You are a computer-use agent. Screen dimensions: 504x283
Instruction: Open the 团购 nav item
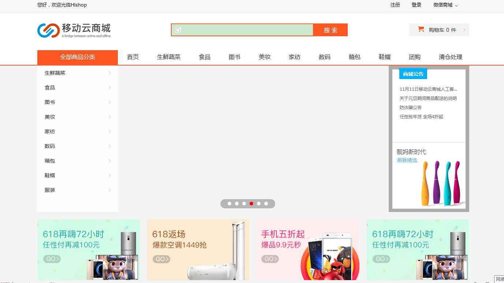click(x=415, y=57)
